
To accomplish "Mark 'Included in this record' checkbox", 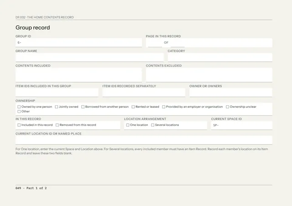I will point(19,125).
